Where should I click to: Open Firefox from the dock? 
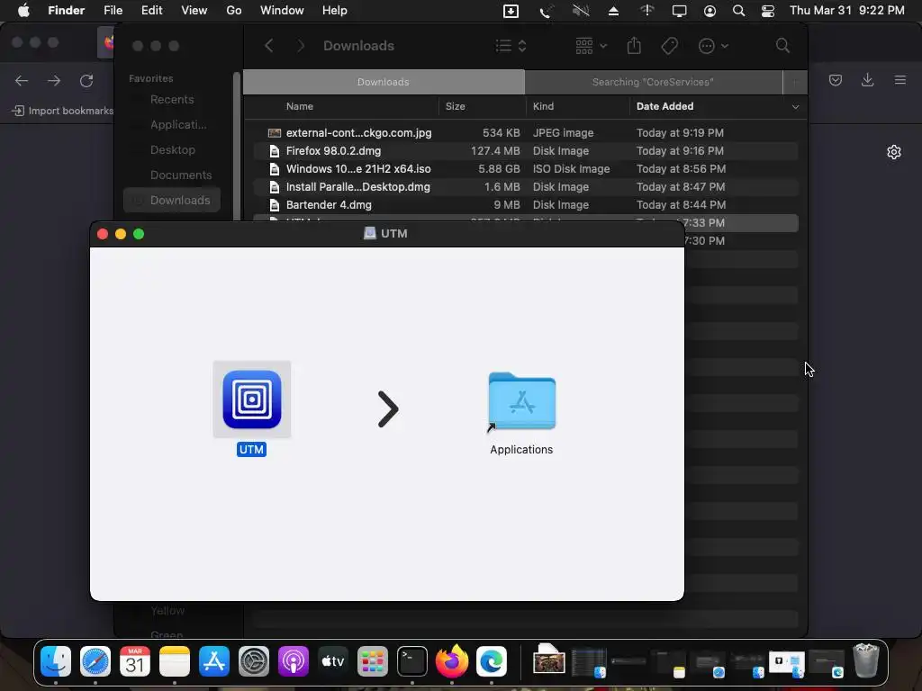pyautogui.click(x=452, y=661)
